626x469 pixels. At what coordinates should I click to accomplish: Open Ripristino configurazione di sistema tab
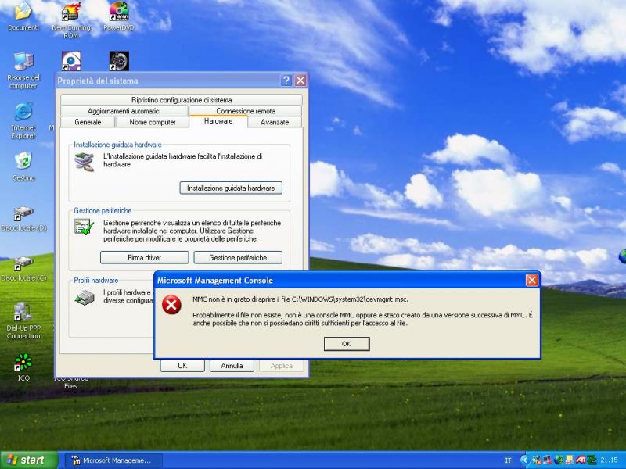182,100
